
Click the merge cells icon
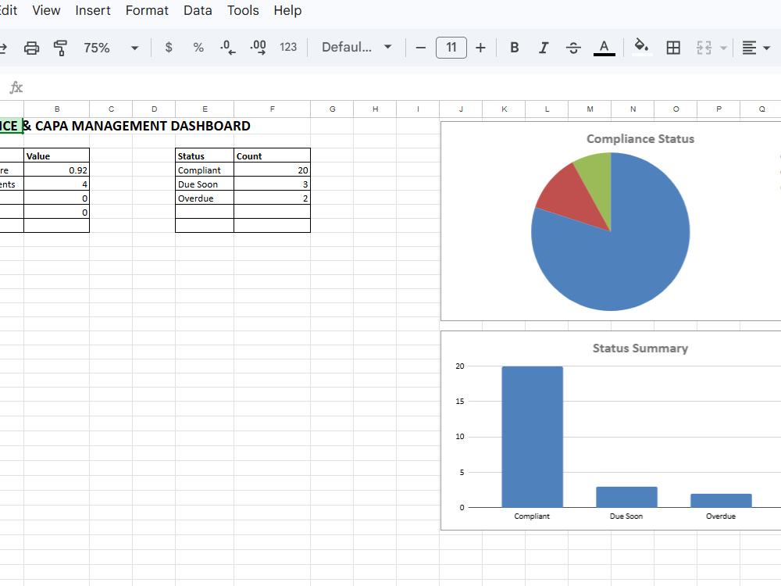pos(704,48)
